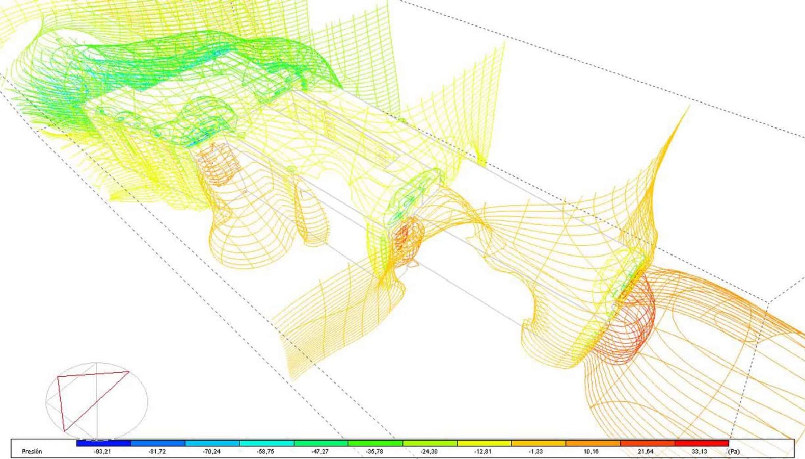Click the '-93,21' pressure value

pyautogui.click(x=103, y=452)
